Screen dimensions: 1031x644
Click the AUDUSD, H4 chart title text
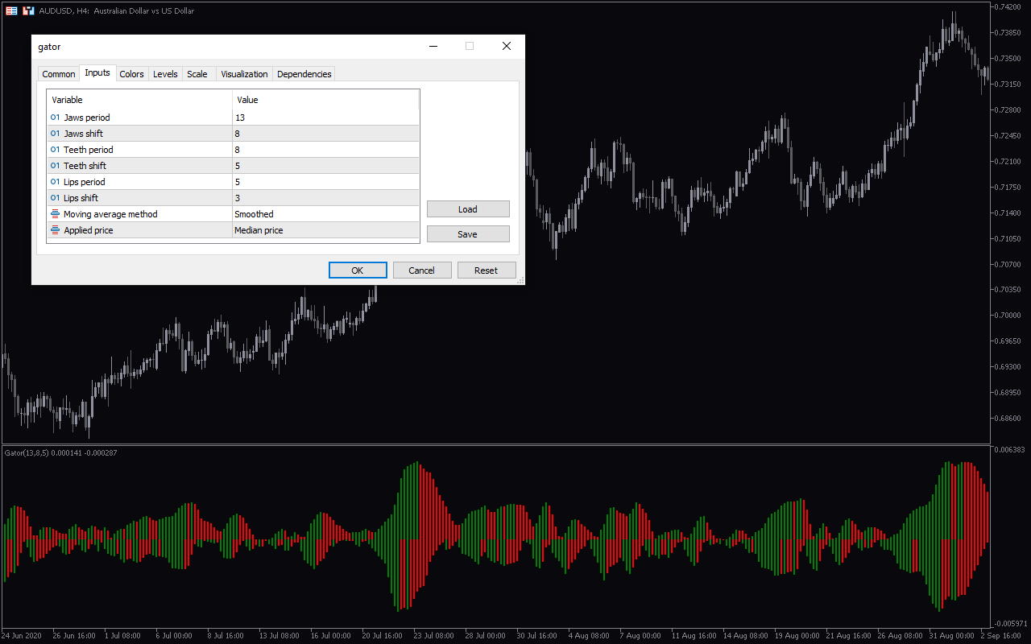116,11
